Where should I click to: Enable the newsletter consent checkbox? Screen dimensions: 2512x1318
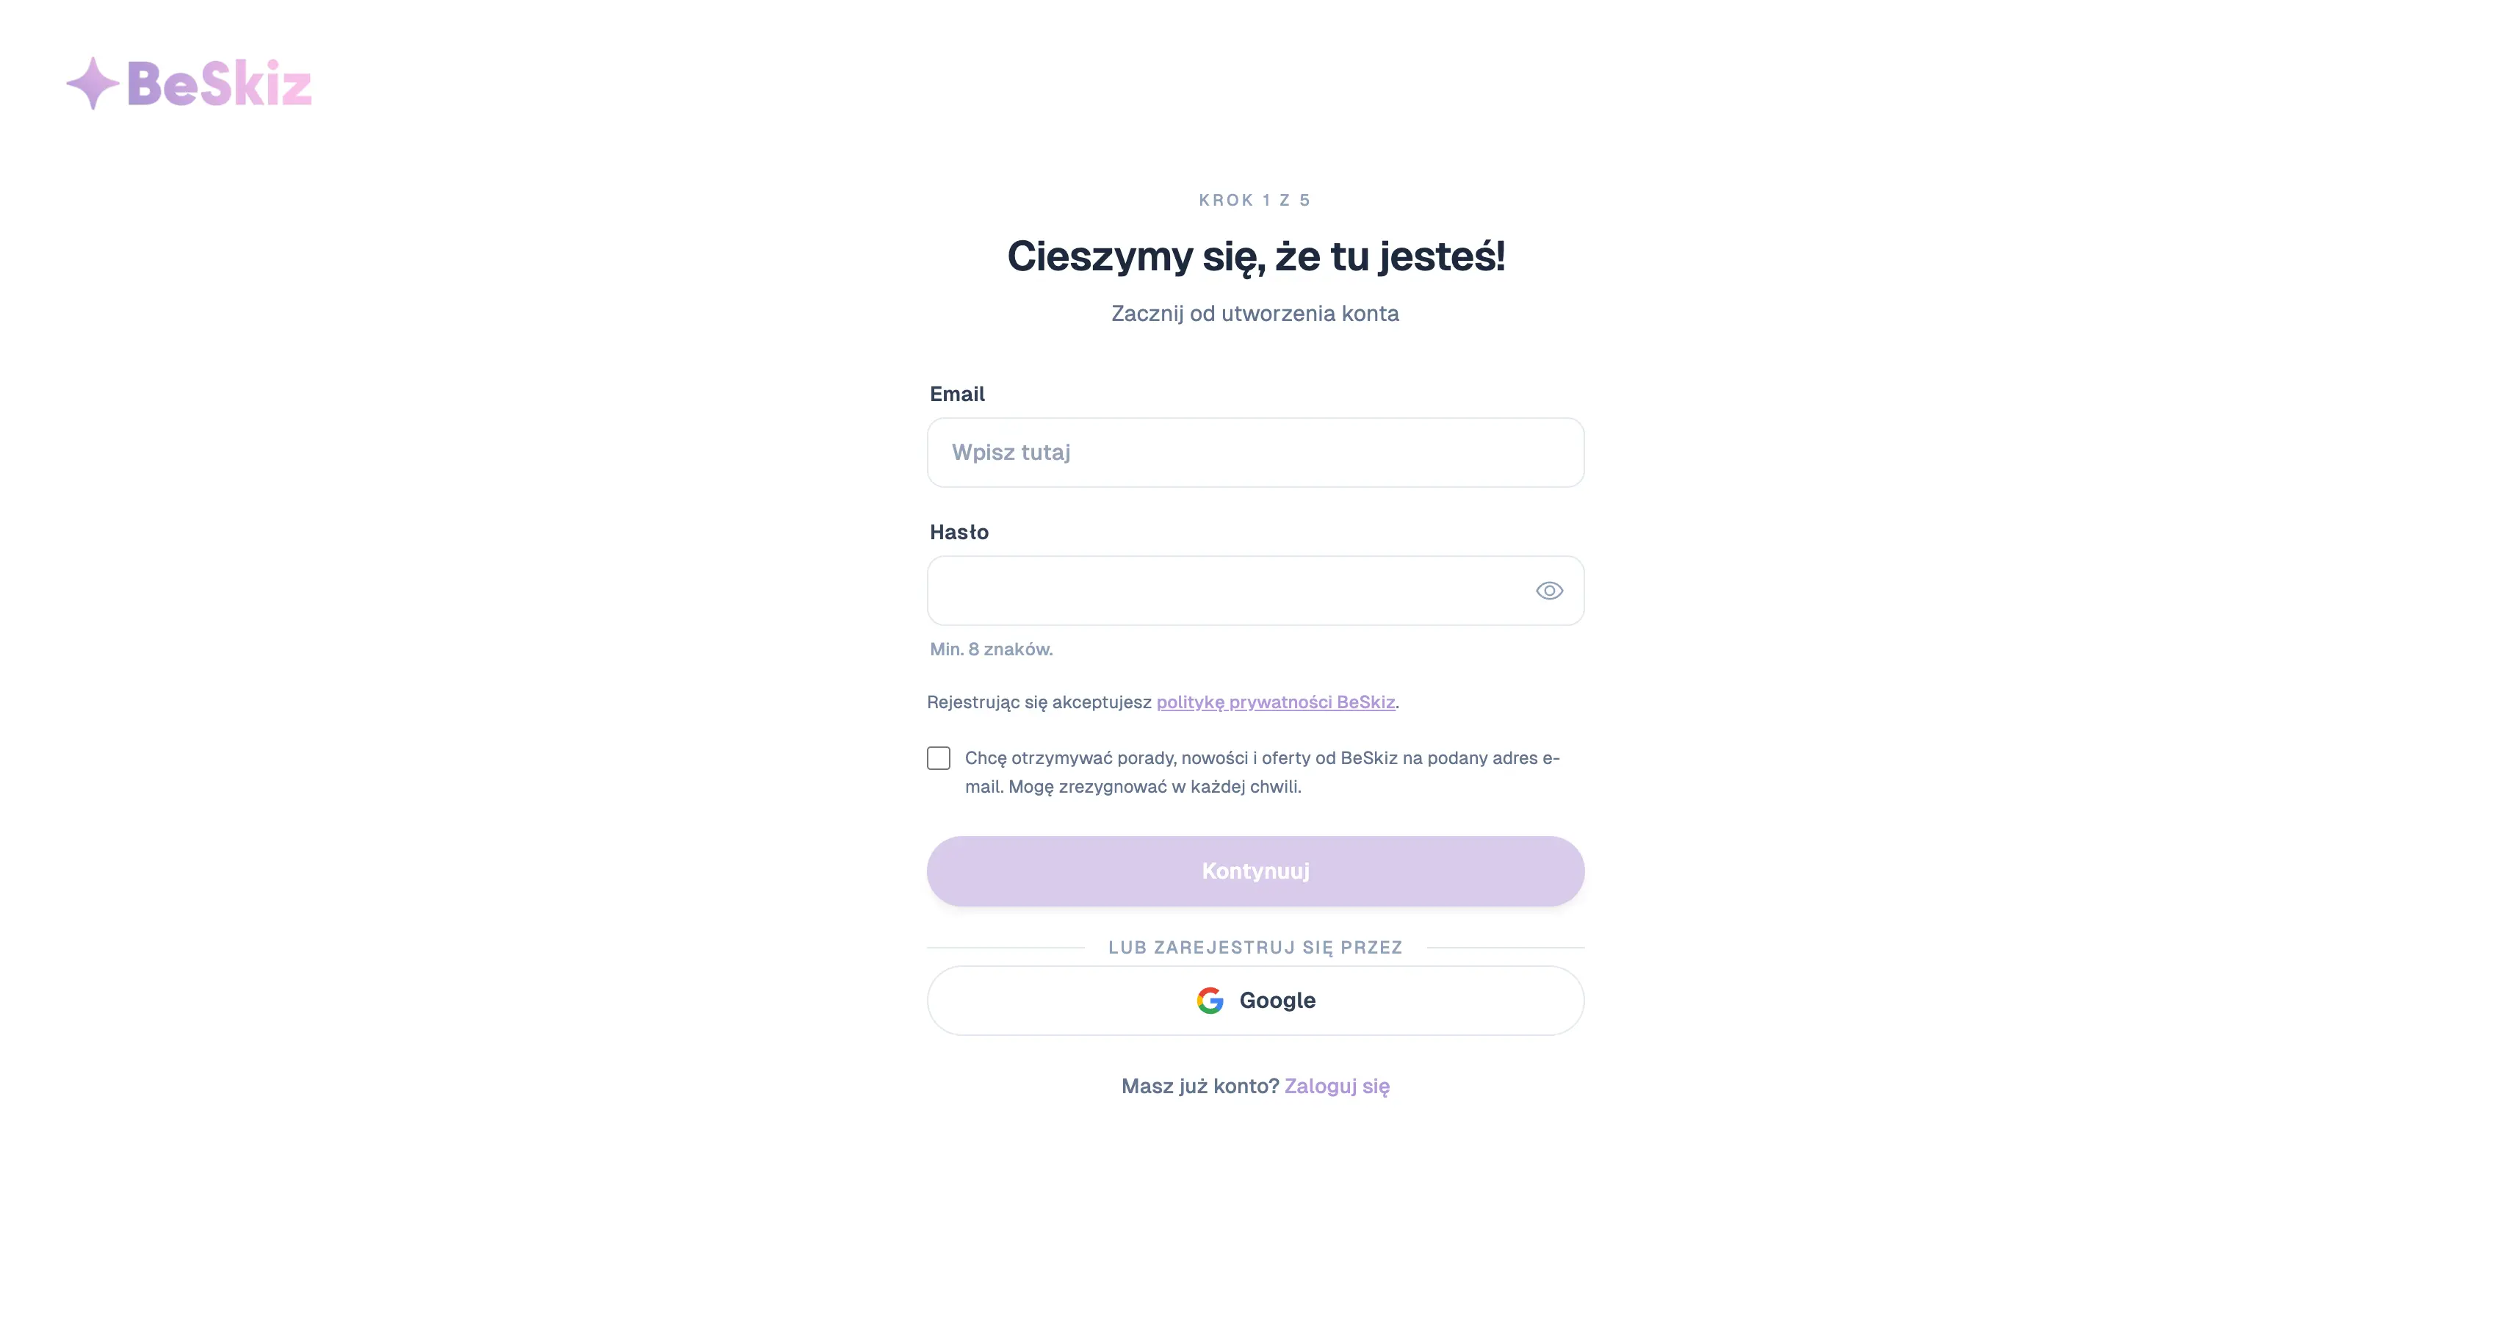pos(938,758)
